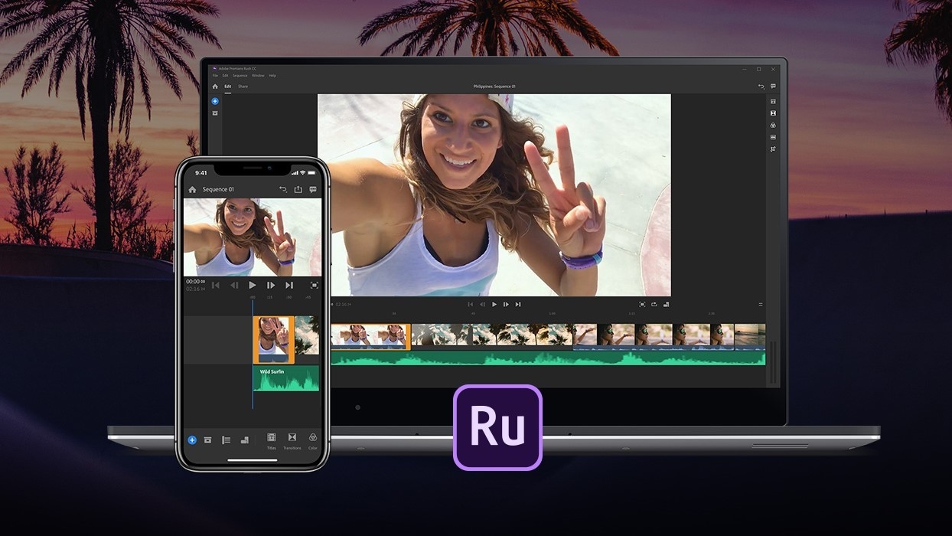Expand timeline options at laptop timeline right edge

761,304
